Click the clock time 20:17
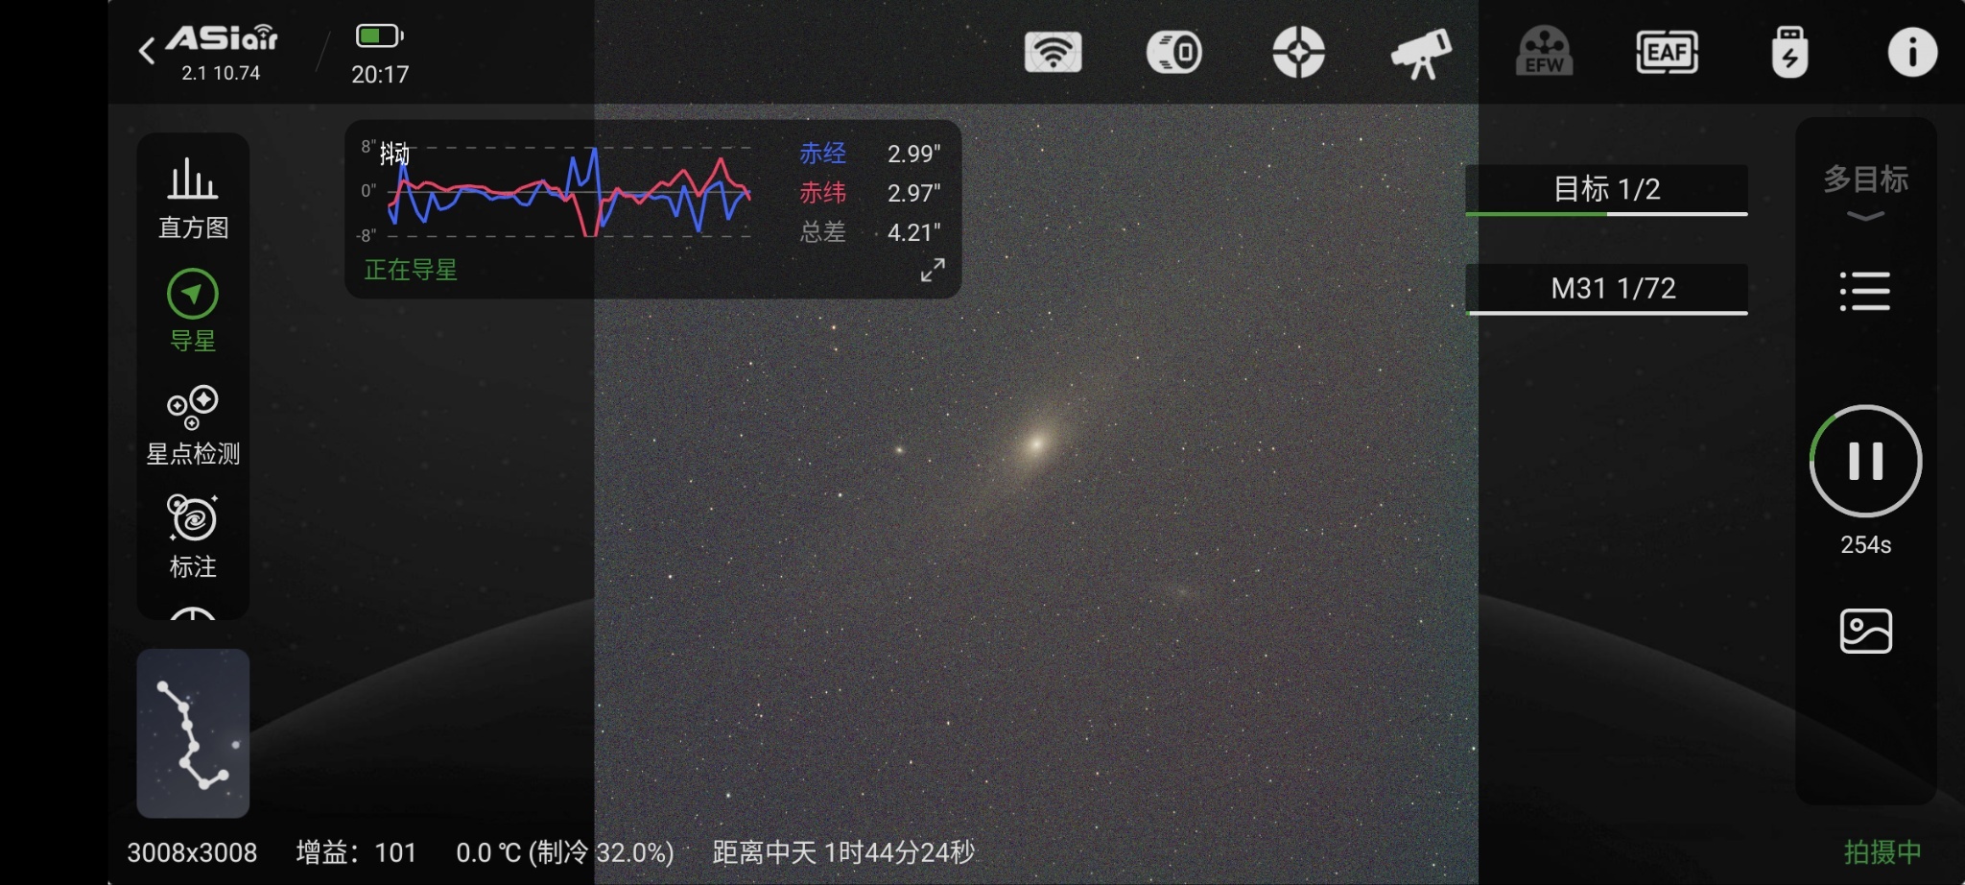Image resolution: width=1965 pixels, height=885 pixels. [x=380, y=75]
